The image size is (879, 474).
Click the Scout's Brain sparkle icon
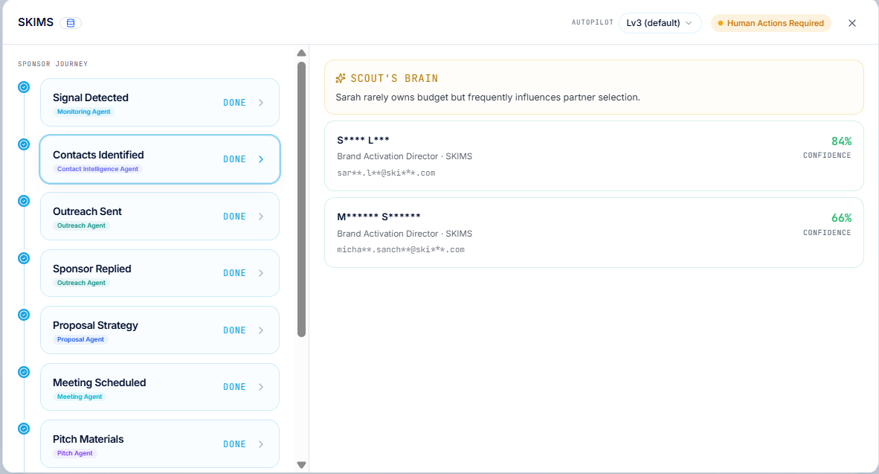point(341,78)
